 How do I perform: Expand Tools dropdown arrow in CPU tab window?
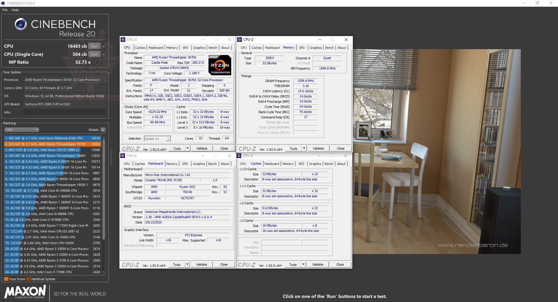tap(187, 148)
